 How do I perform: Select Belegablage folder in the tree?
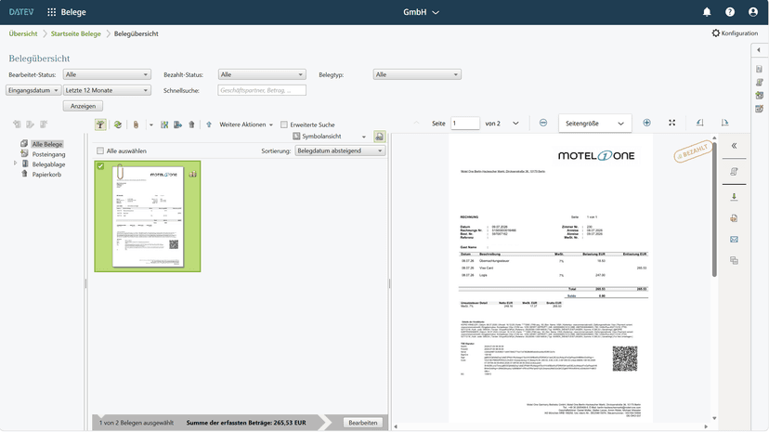pyautogui.click(x=48, y=164)
